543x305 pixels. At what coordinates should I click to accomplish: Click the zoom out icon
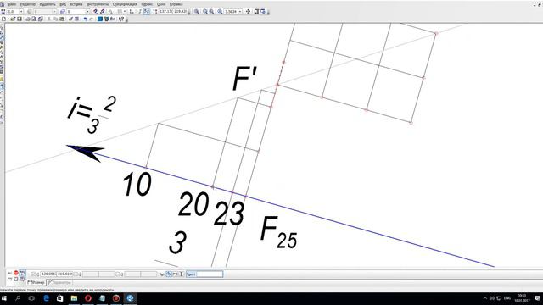tap(211, 11)
